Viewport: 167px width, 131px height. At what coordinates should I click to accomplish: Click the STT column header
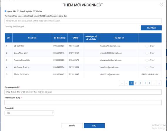coord(9,38)
